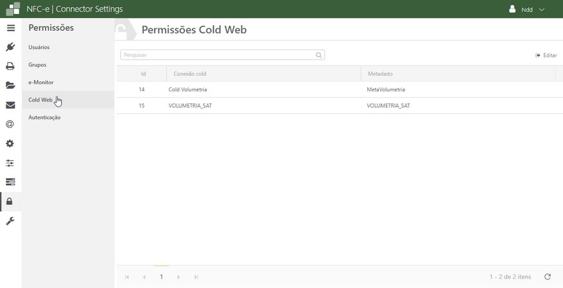Select the sliders sidebar icon
Screen dimensions: 563x288
(x=10, y=163)
